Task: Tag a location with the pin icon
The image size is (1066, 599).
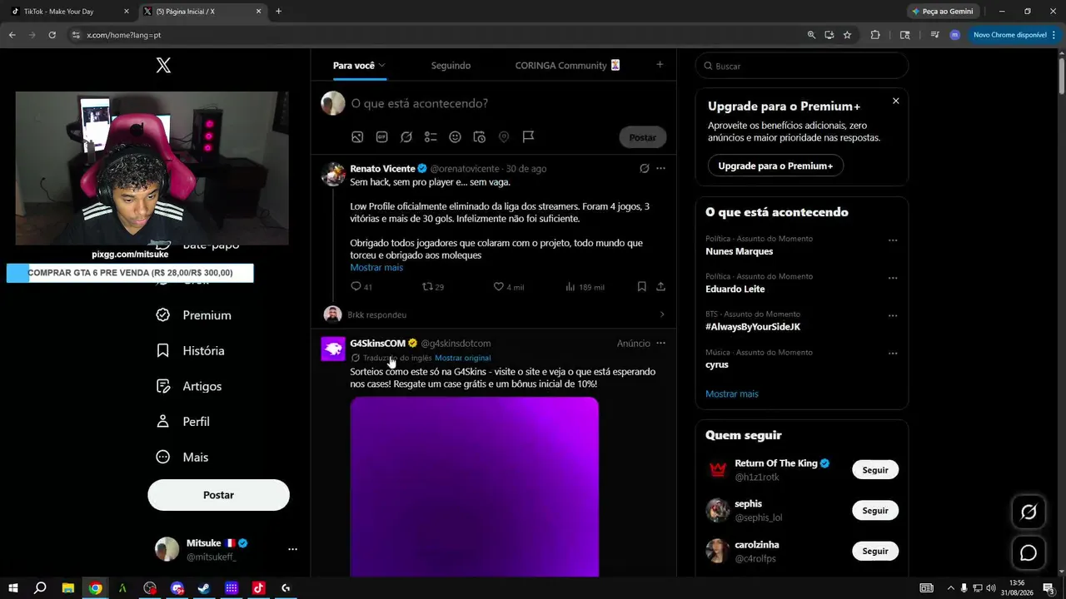Action: [504, 137]
